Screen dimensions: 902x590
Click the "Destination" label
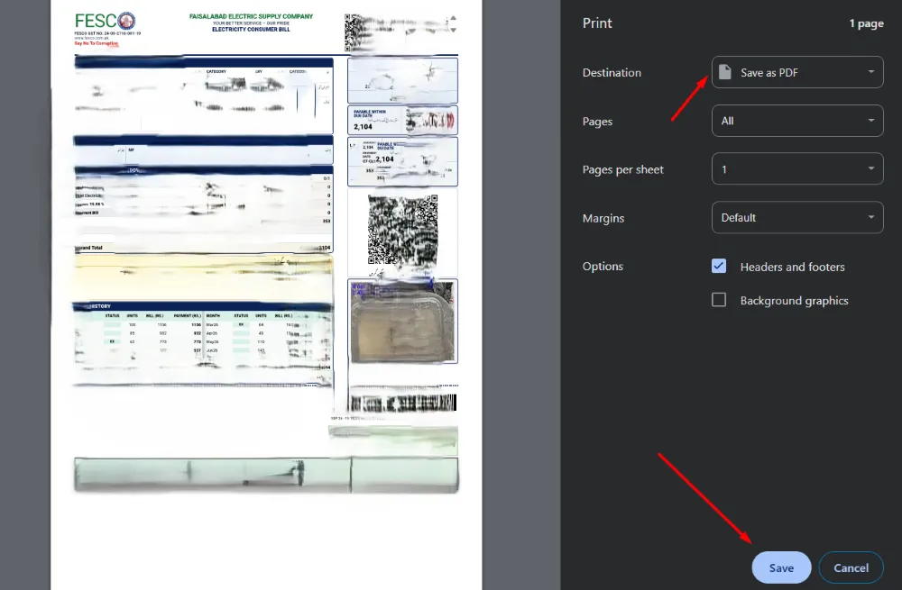612,72
